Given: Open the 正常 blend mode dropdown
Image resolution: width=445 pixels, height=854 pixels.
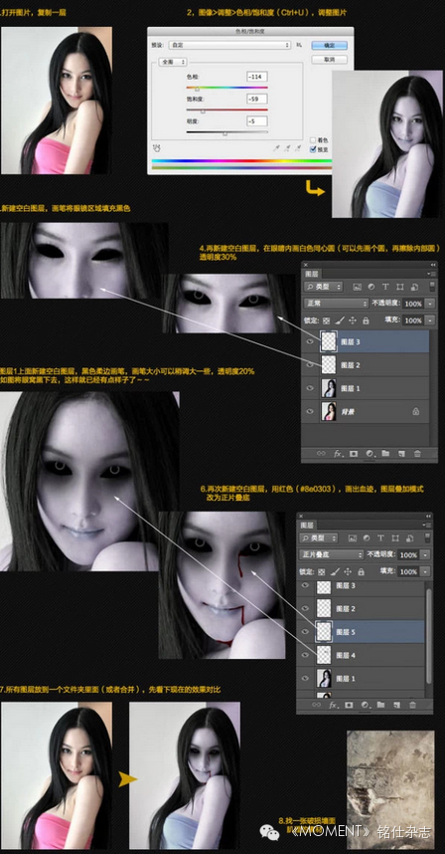Looking at the screenshot, I should pyautogui.click(x=336, y=304).
